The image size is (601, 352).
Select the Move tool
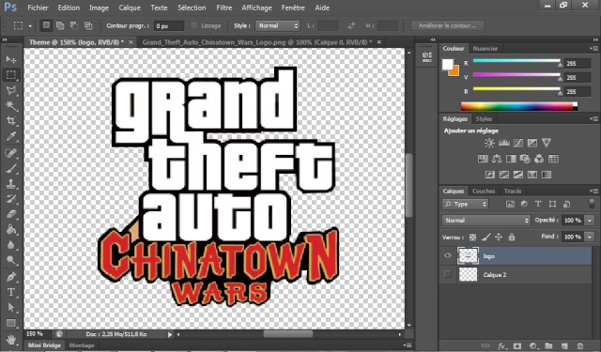click(11, 59)
